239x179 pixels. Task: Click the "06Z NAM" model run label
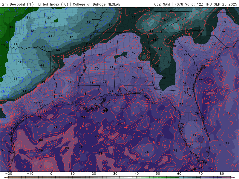(162, 4)
